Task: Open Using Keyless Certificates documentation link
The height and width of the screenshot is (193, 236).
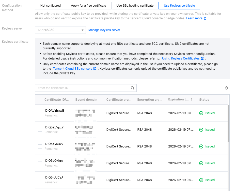Action: coord(181,58)
